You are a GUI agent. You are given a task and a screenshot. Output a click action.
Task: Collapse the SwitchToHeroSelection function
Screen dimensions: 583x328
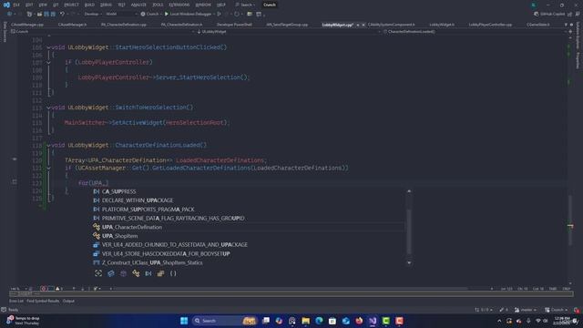pos(48,108)
